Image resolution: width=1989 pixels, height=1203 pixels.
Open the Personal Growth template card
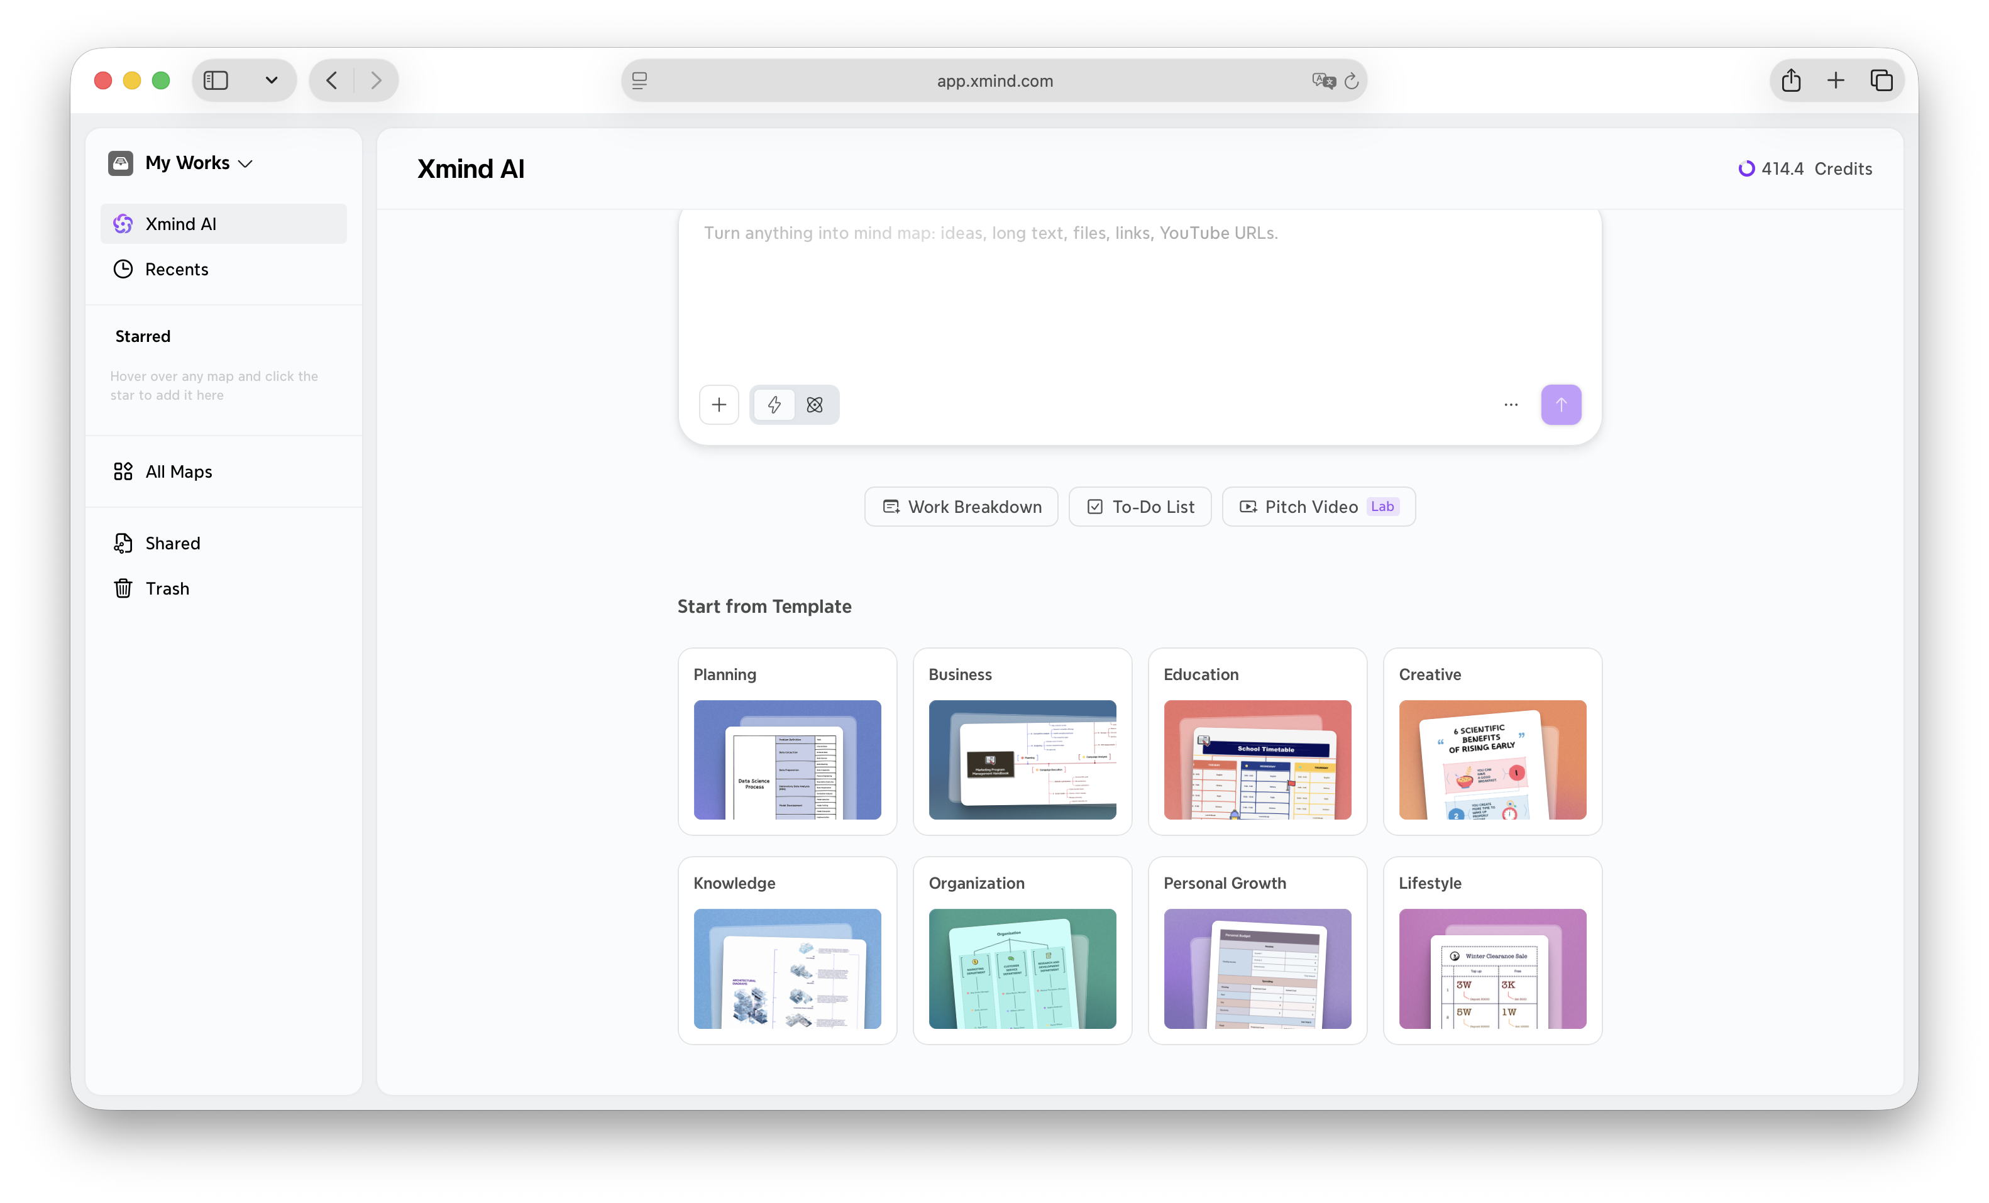point(1257,950)
